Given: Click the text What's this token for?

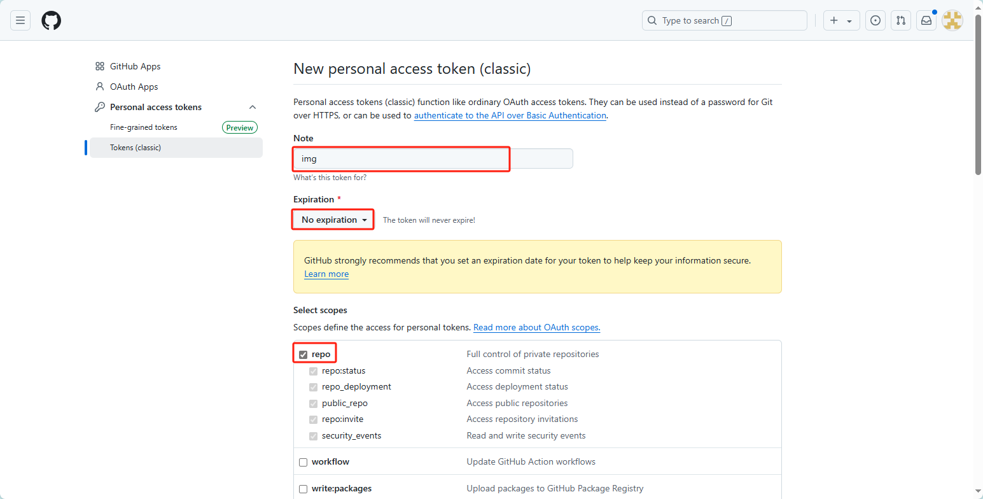Looking at the screenshot, I should pos(330,178).
